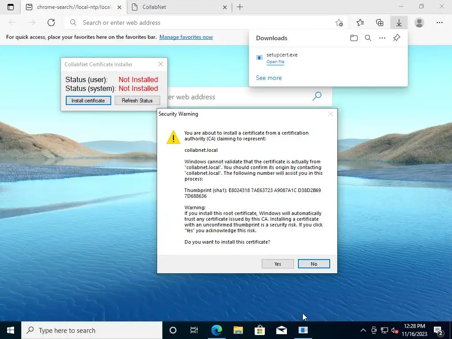This screenshot has width=452, height=339.
Task: Select the certificate installer taskbar icon
Action: click(x=303, y=330)
